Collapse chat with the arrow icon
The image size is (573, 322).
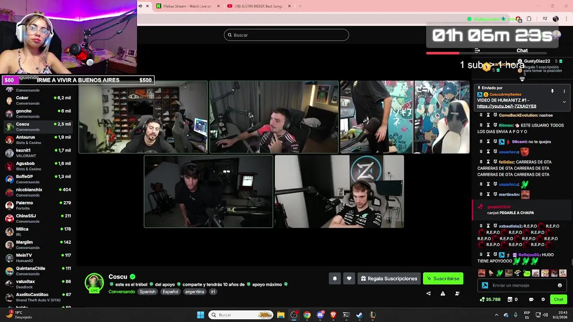point(477,51)
